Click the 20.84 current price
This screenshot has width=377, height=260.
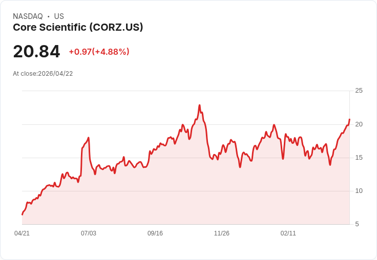[36, 51]
